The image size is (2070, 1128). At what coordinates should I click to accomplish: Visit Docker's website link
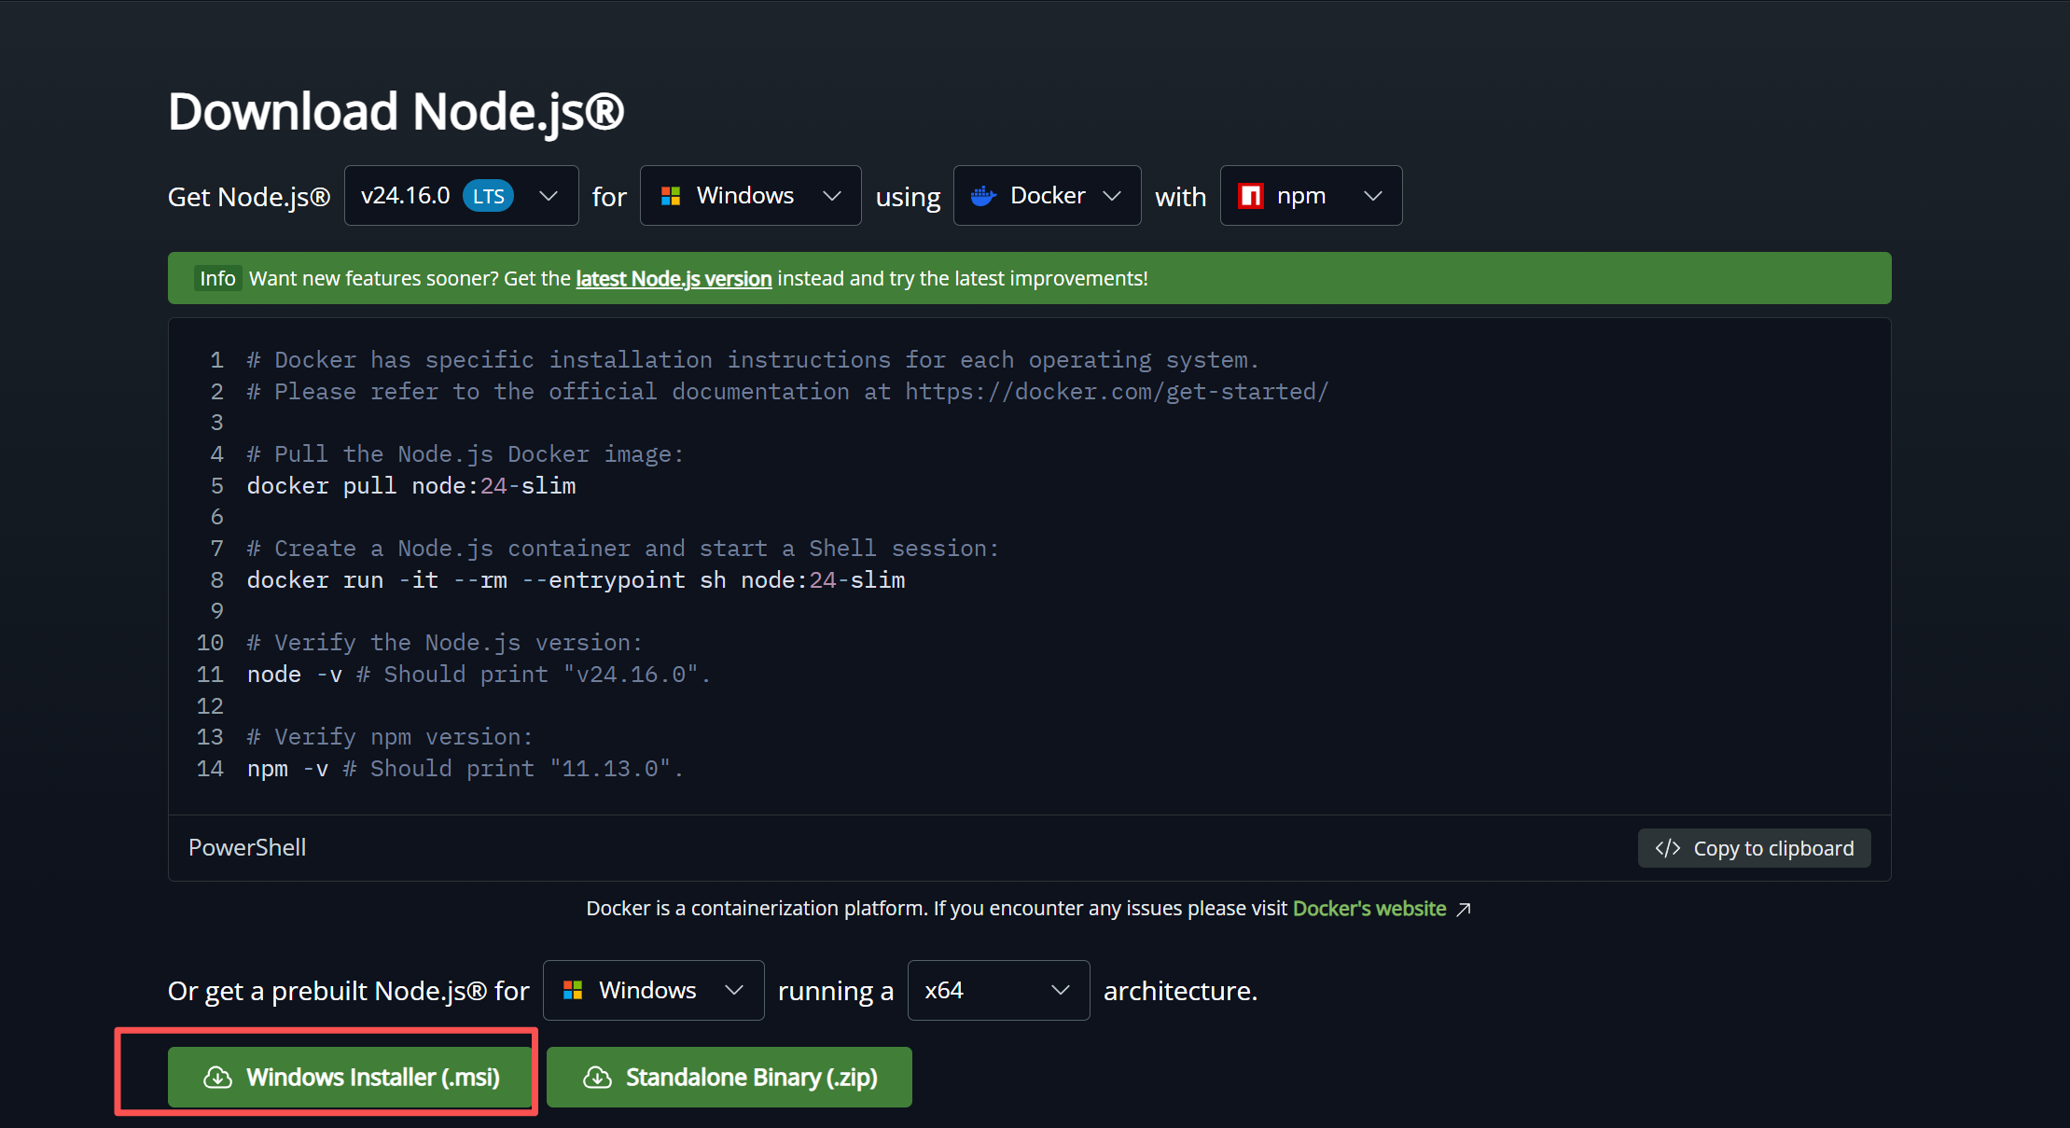(1368, 909)
